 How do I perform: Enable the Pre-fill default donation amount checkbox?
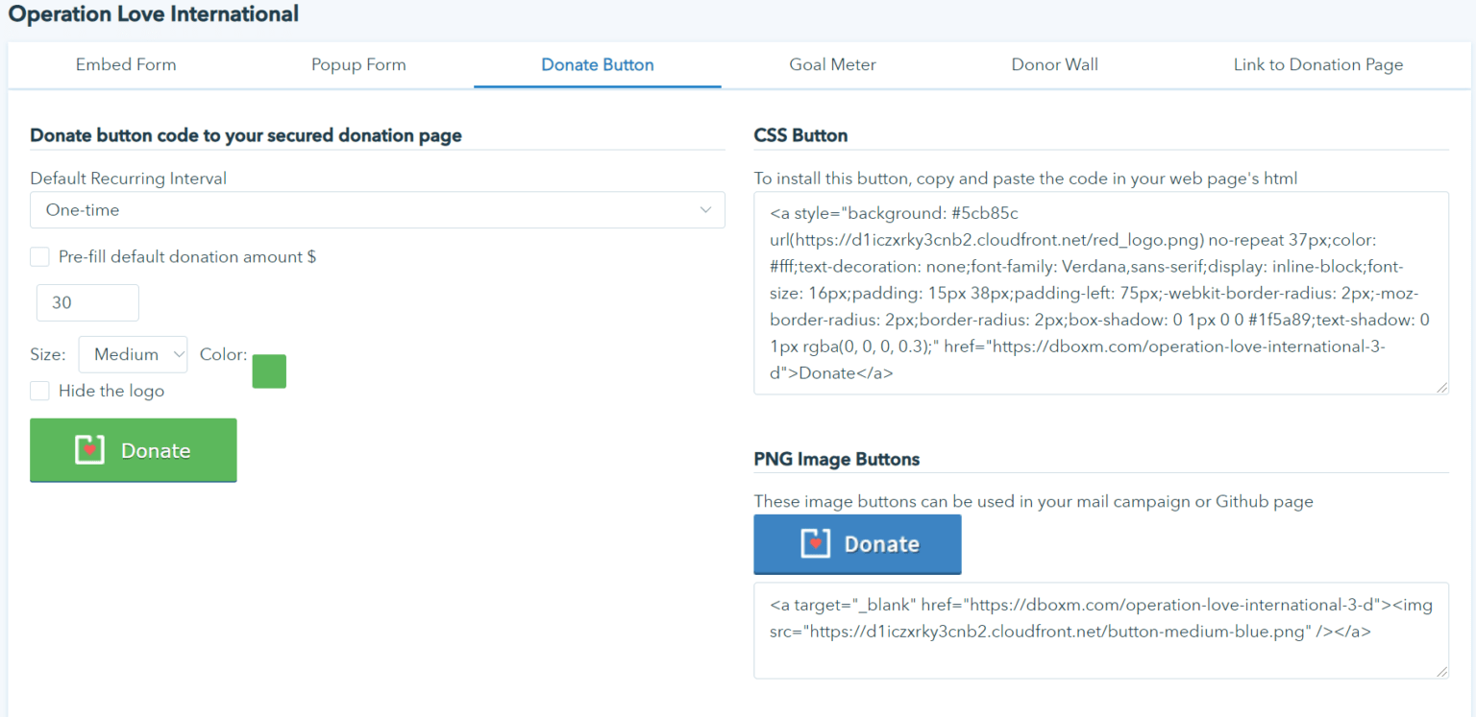coord(39,256)
